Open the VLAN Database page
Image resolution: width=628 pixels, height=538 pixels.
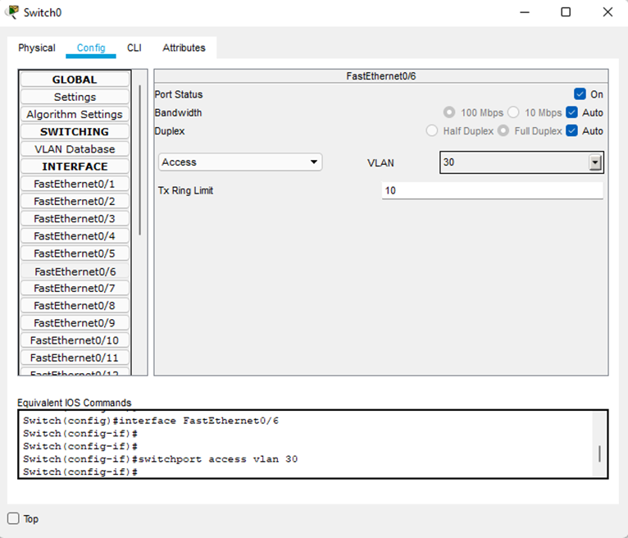[75, 149]
